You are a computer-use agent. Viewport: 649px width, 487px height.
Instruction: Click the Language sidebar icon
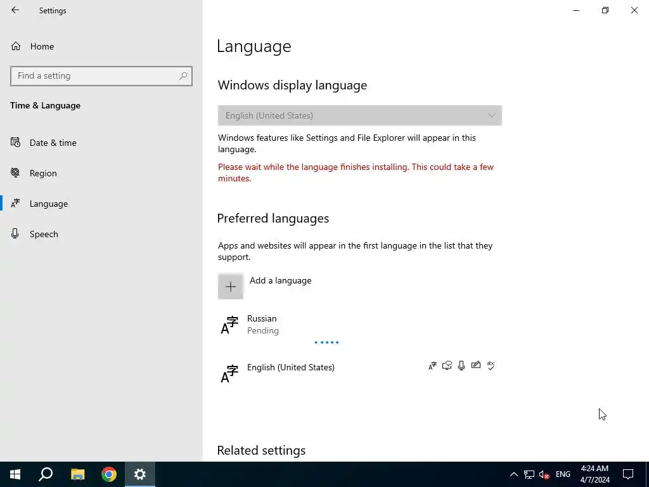[15, 204]
